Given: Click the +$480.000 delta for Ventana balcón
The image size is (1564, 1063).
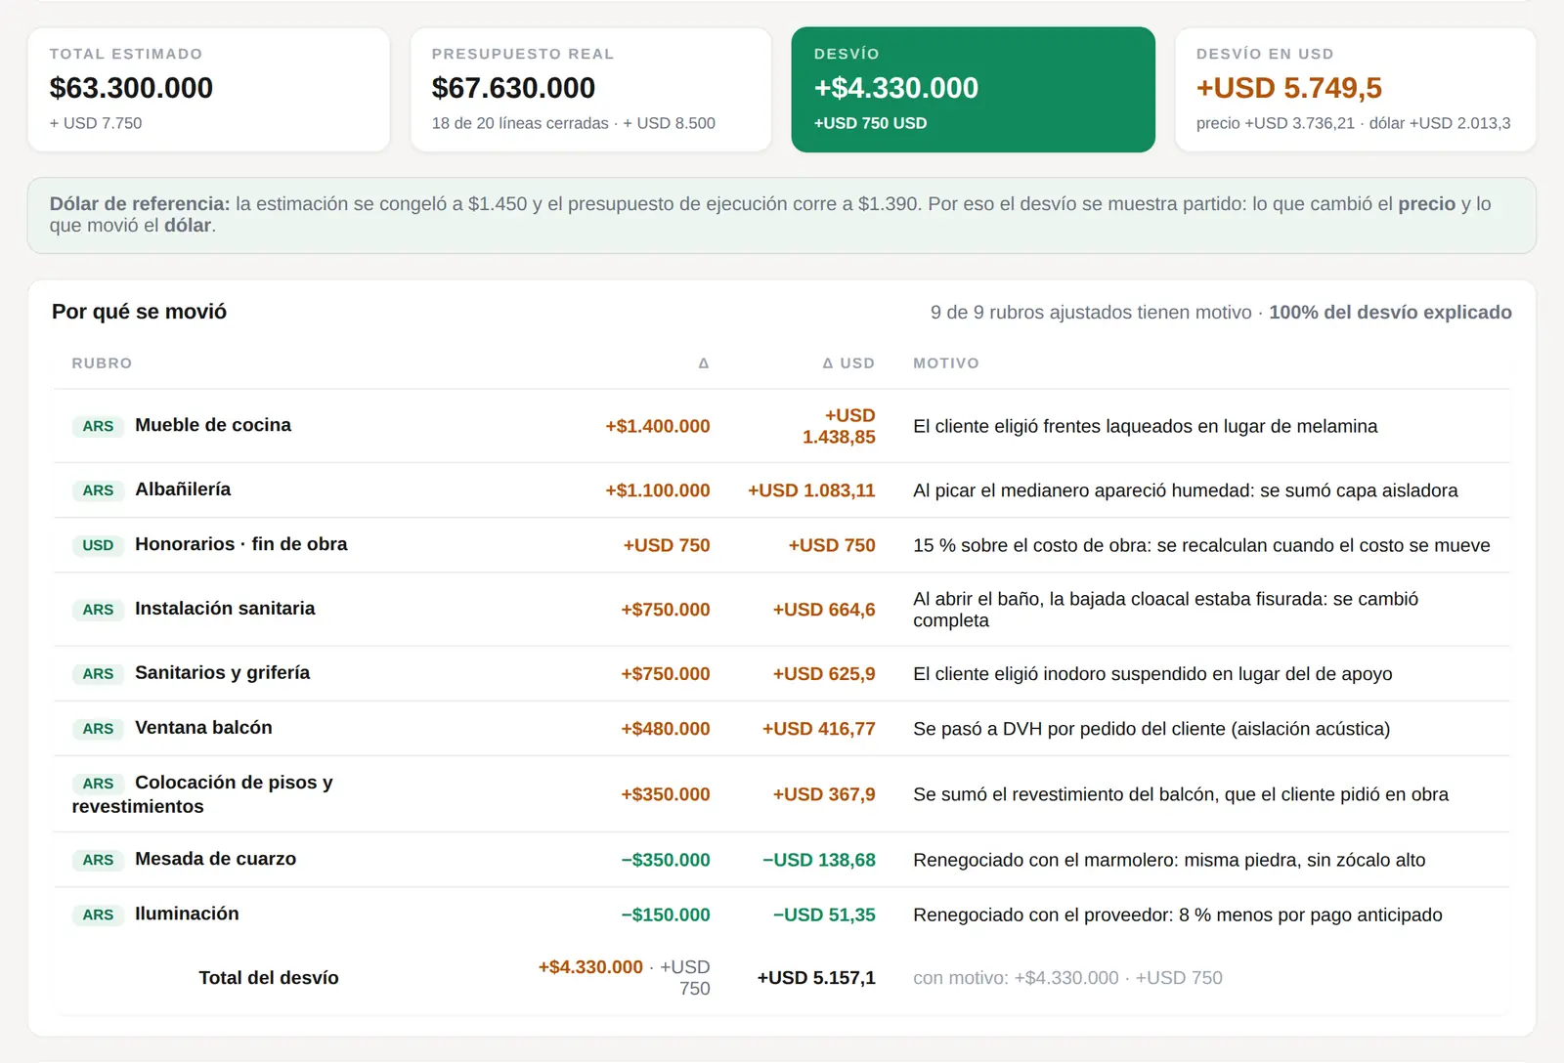Looking at the screenshot, I should [666, 729].
